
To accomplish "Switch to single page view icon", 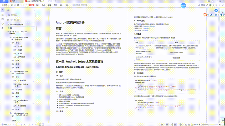I will tap(172, 125).
